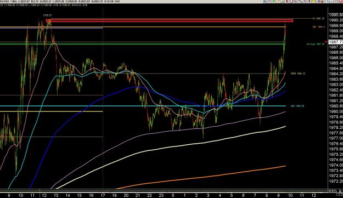Click the price axis label 1989.00
The width and height of the screenshot is (343, 198).
[x=336, y=31]
